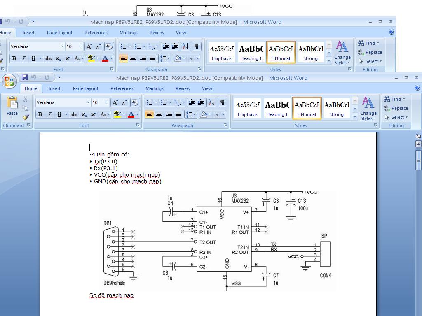Image resolution: width=422 pixels, height=316 pixels.
Task: Apply red font color in front window
Action: 131,114
